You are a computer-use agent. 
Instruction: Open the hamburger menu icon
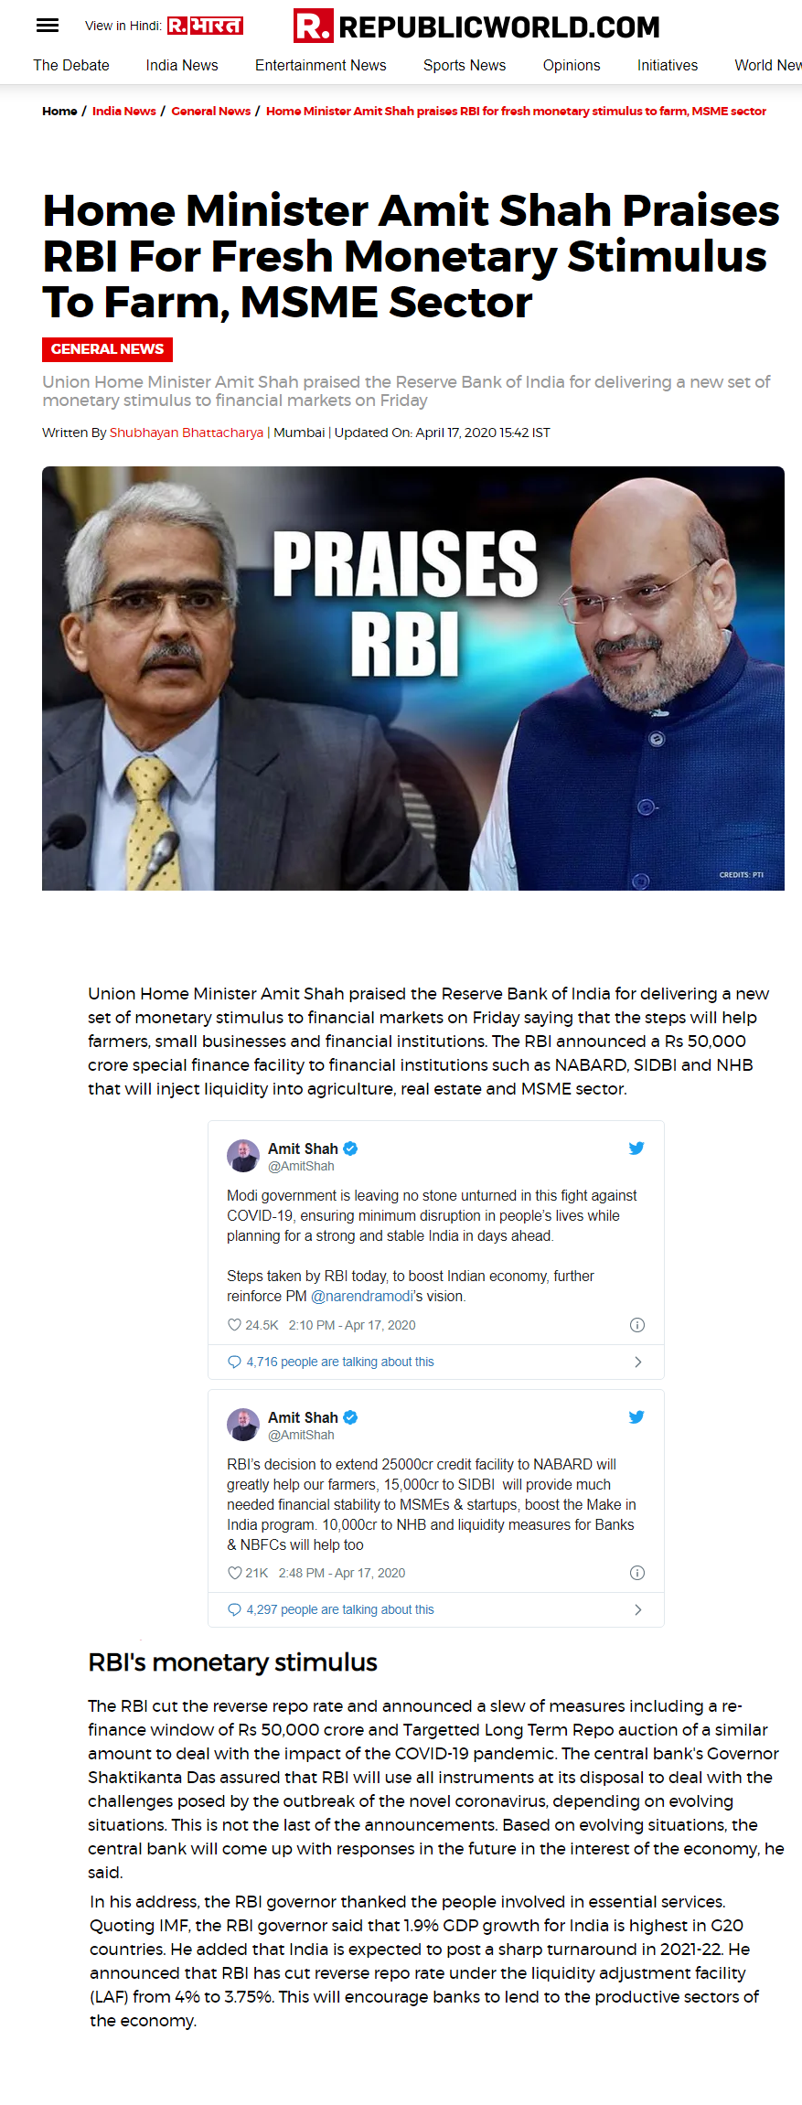(x=48, y=26)
